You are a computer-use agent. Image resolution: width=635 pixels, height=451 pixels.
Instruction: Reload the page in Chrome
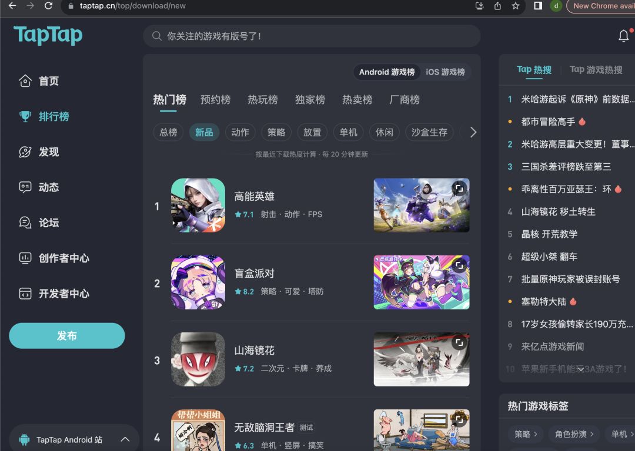click(x=48, y=6)
